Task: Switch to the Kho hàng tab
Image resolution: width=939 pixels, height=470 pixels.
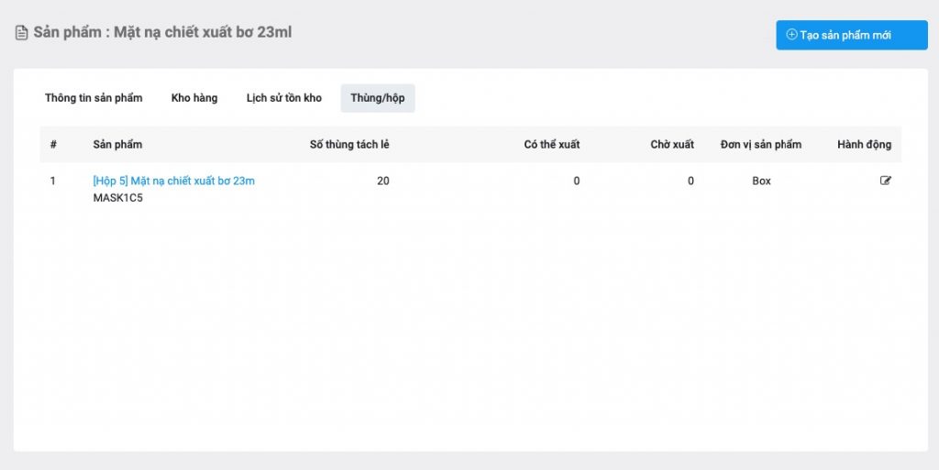Action: [194, 98]
